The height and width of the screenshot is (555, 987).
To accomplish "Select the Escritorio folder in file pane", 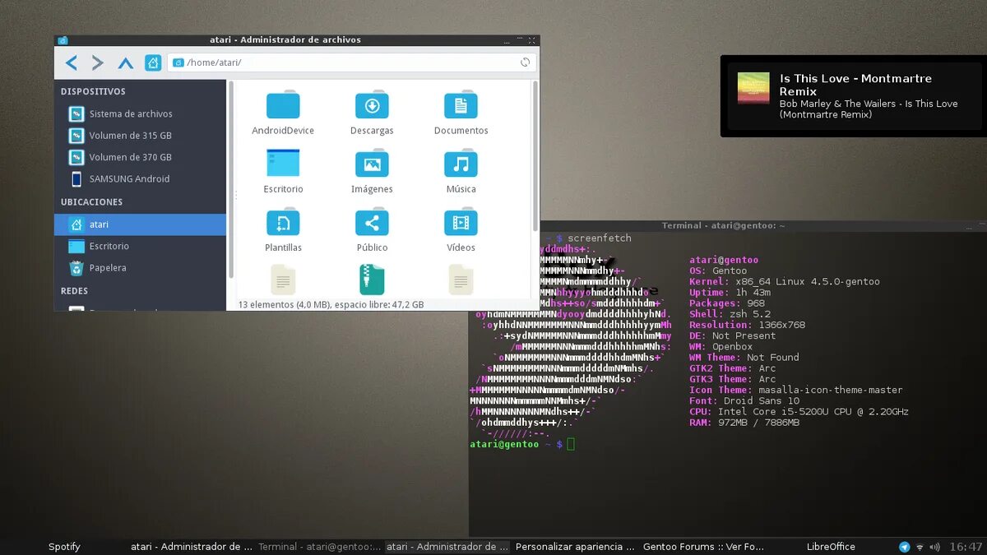I will coord(283,163).
